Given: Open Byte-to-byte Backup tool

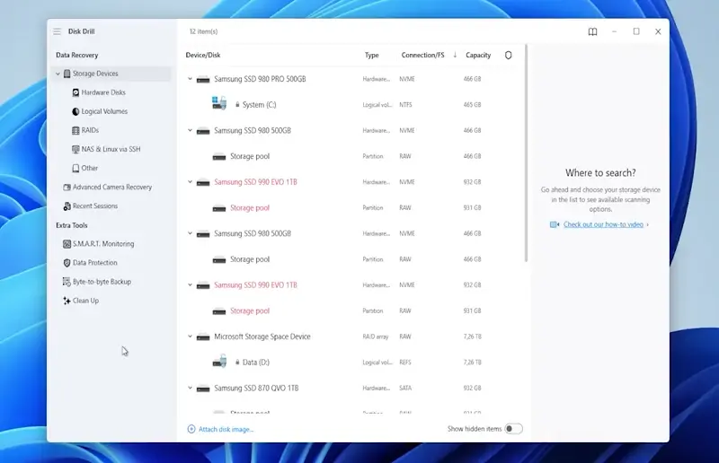Looking at the screenshot, I should 102,282.
